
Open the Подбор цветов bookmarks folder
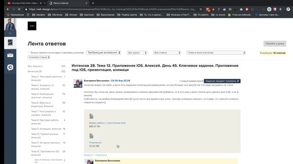(127, 15)
